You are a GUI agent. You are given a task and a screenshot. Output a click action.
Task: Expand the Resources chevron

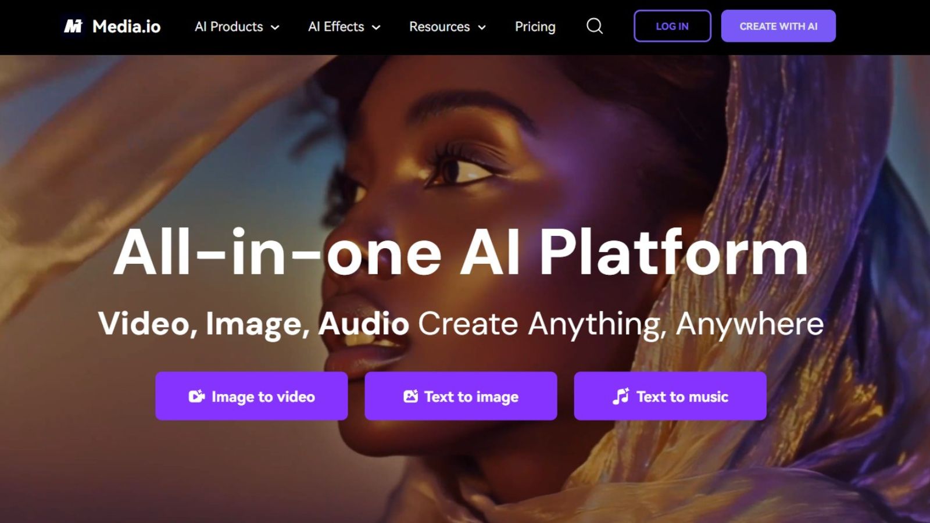click(482, 27)
